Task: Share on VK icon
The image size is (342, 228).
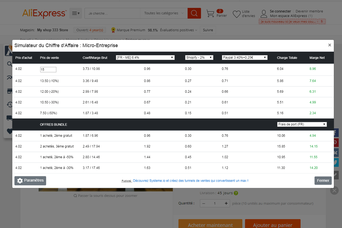Action: click(x=336, y=152)
